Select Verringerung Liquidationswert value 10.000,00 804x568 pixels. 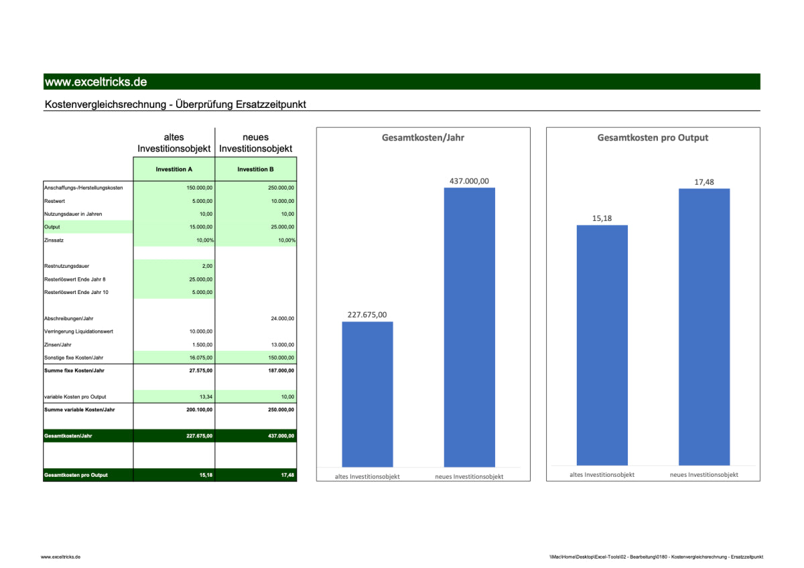click(174, 331)
